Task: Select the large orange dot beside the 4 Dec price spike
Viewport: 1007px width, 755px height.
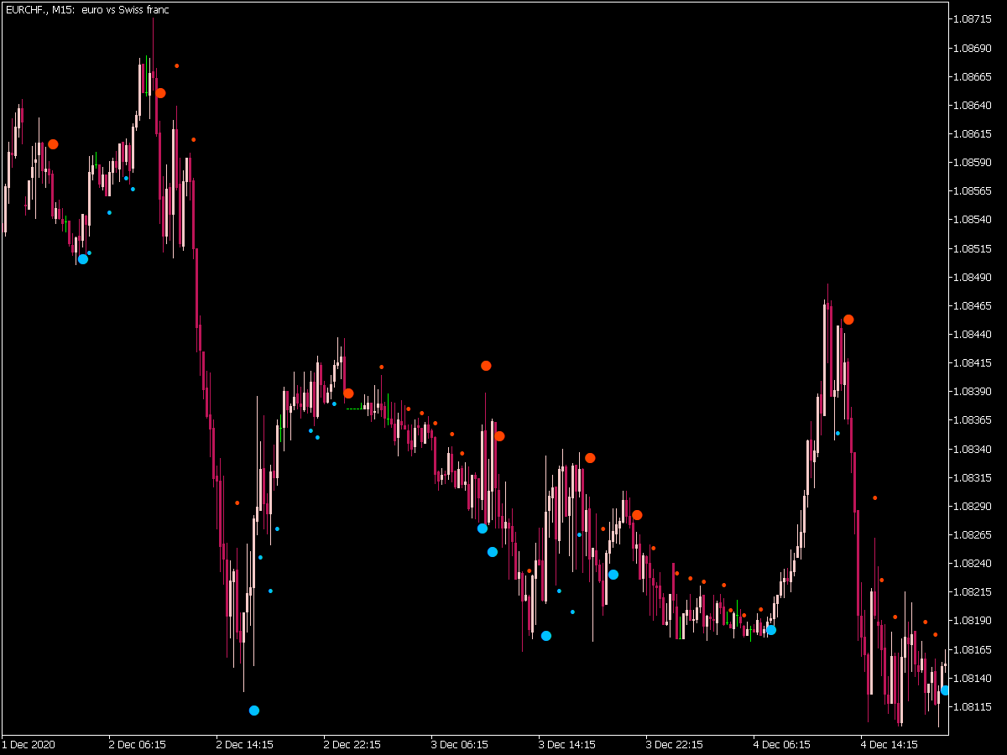Action: tap(848, 320)
